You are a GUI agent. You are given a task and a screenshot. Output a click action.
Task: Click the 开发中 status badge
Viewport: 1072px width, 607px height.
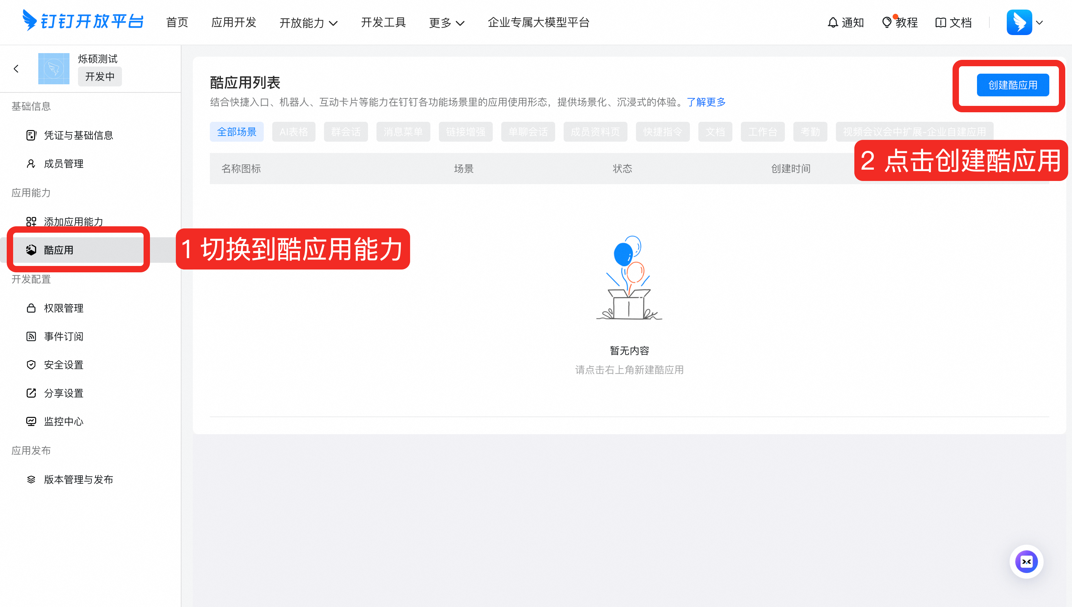100,77
